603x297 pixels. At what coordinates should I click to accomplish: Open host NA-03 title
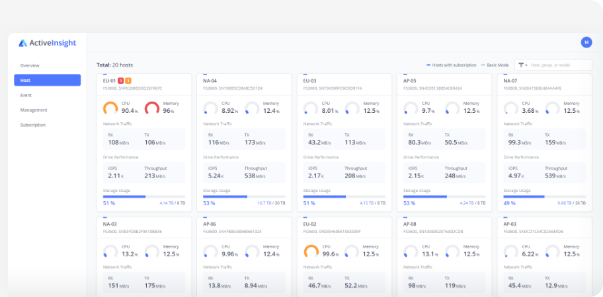point(110,224)
